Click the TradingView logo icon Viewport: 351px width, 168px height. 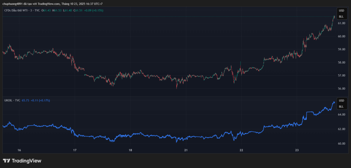tap(7, 160)
